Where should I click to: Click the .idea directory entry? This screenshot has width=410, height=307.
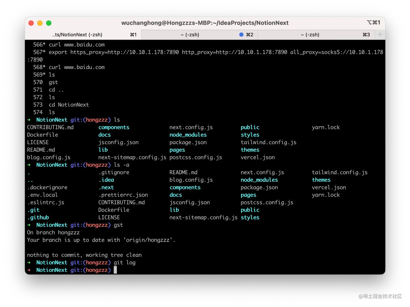(x=106, y=180)
